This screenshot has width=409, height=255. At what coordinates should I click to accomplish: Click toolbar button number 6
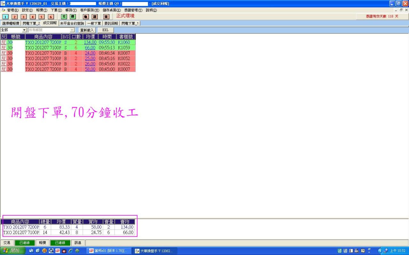pos(51,17)
